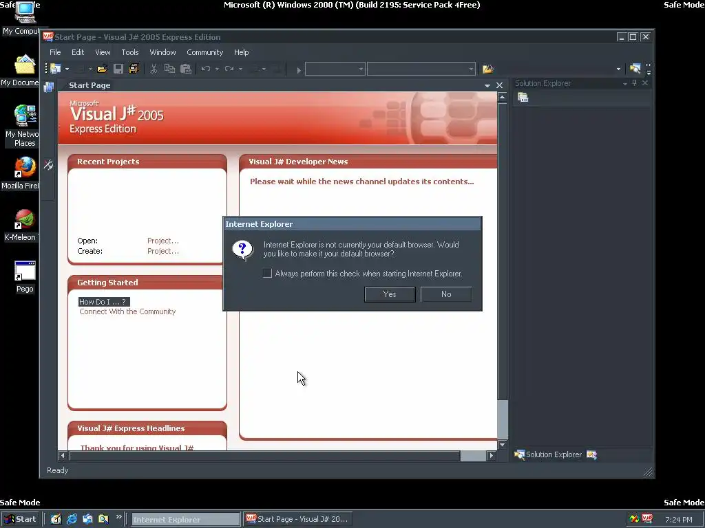Click the Windows Start button
The height and width of the screenshot is (528, 705).
21,519
